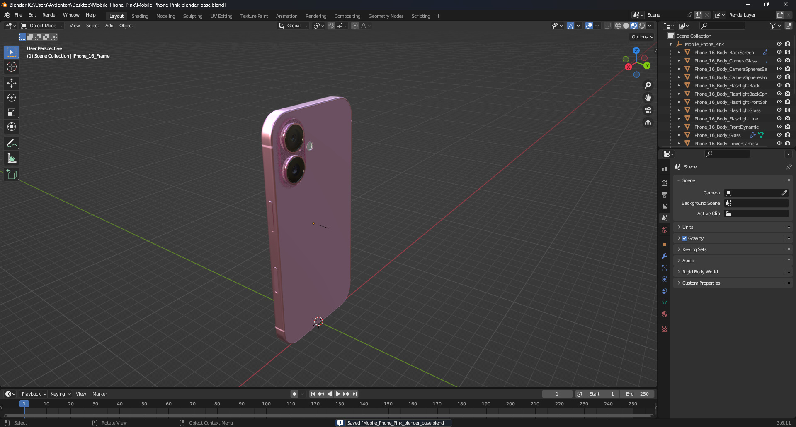Viewport: 796px width, 427px height.
Task: Select the Move tool
Action: point(12,83)
